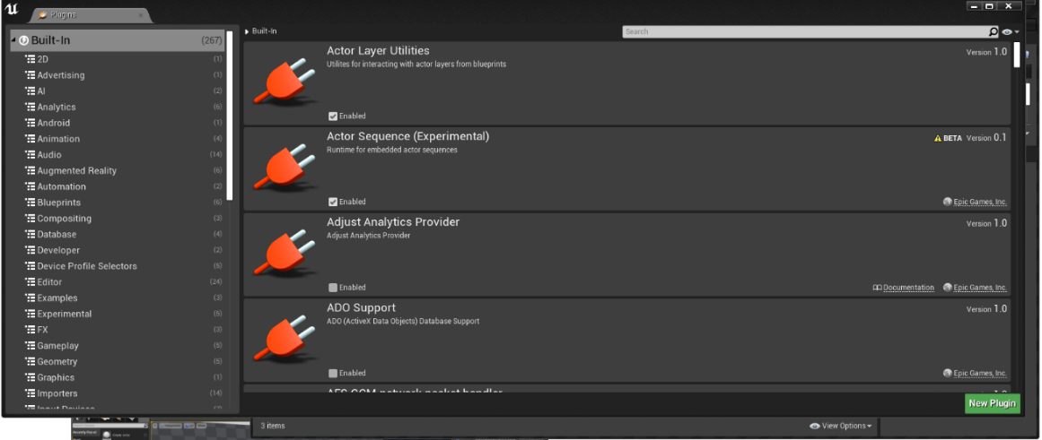This screenshot has width=1042, height=440.
Task: Select the Audio category icon
Action: (31, 155)
